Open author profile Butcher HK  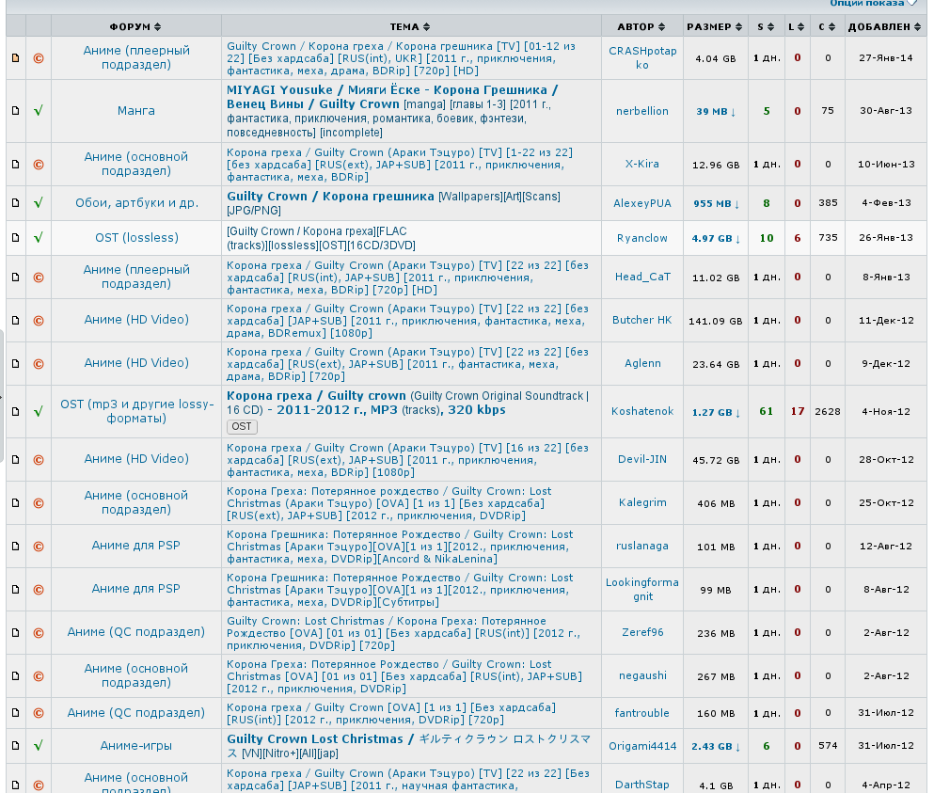[x=642, y=320]
